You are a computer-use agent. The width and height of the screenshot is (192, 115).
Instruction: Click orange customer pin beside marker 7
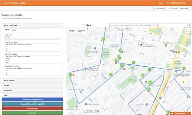[x=101, y=40]
